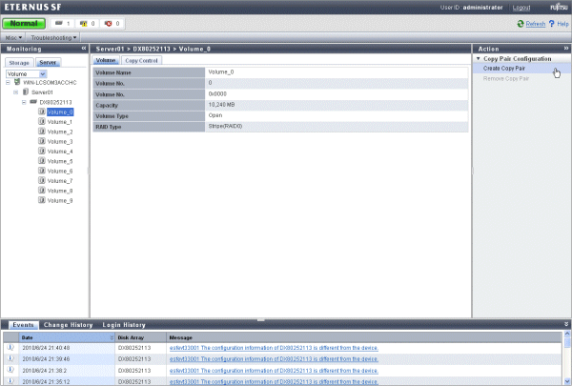Collapse the WIN-LCSOM3ACCHC tree node
Screen dimensions: 572x386
(x=8, y=83)
